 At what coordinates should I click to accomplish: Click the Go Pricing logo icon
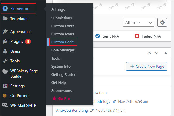click(x=5, y=96)
